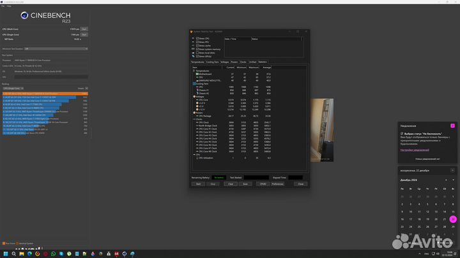Image resolution: width=460 pixels, height=258 pixels.
Task: Click the Info input field in Cinebench
Action: click(51, 77)
